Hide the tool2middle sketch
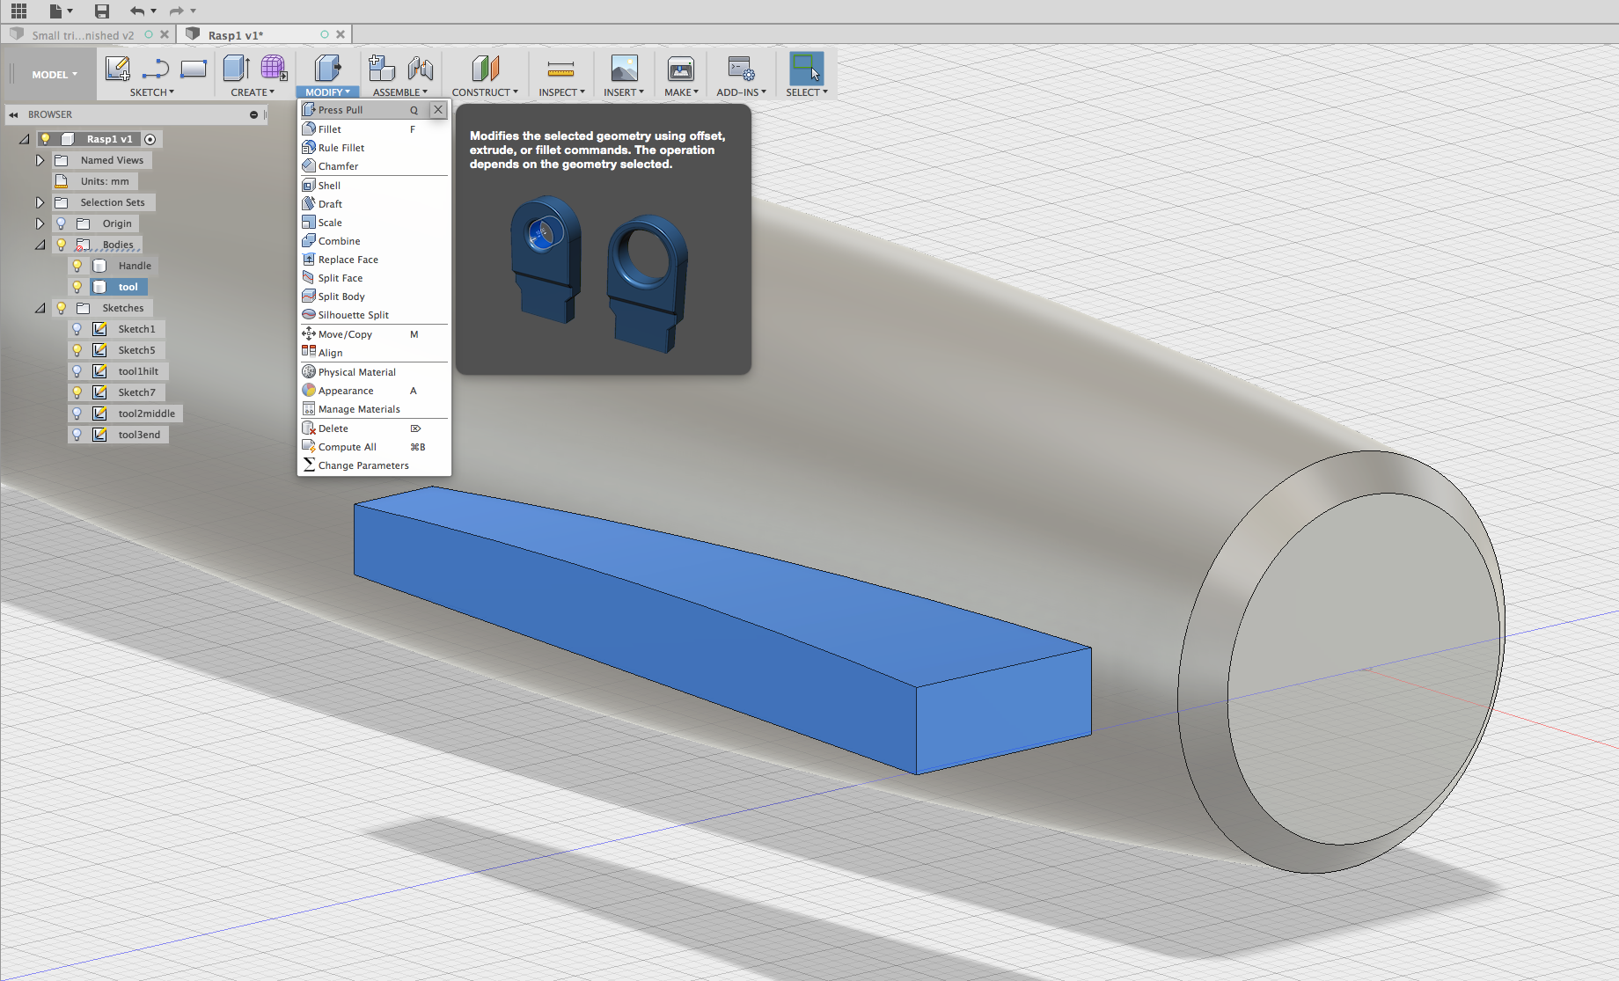 coord(77,413)
